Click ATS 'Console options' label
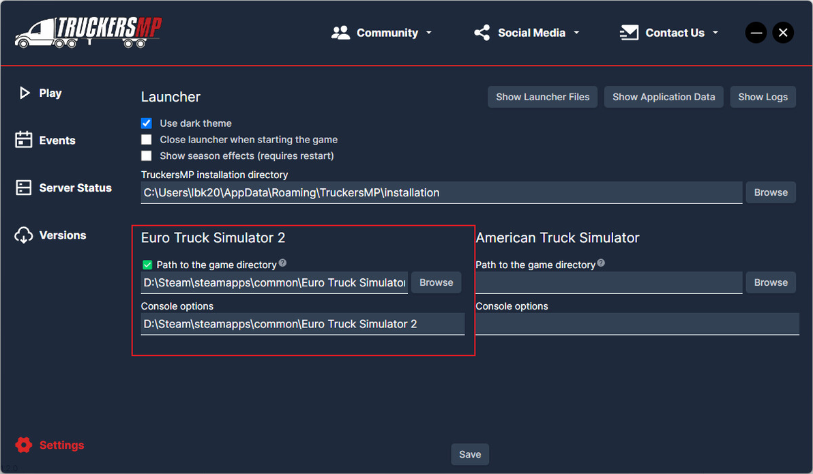Viewport: 813px width, 474px height. tap(512, 306)
